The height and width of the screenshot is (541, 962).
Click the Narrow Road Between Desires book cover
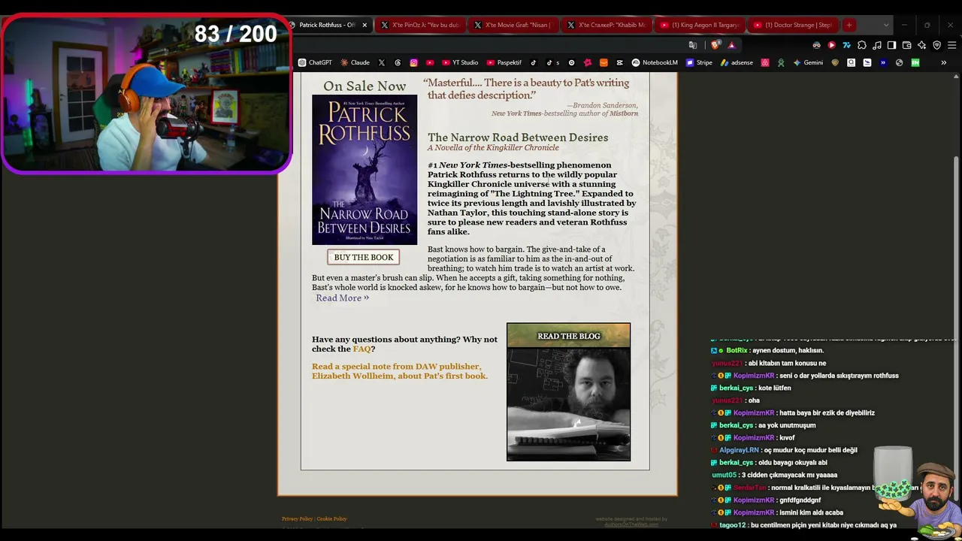coord(365,170)
